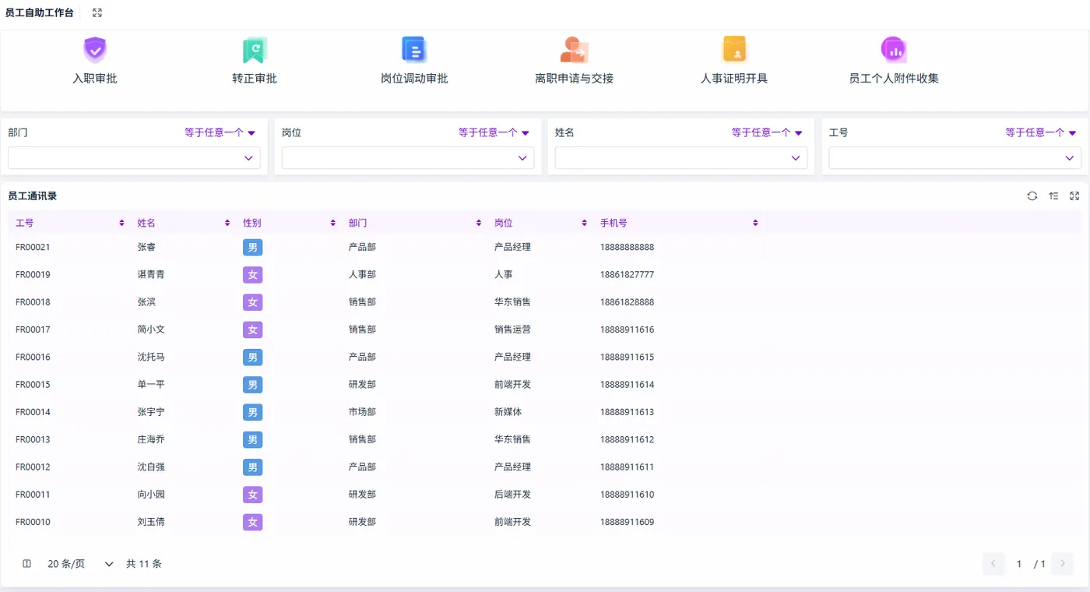The image size is (1090, 592).
Task: Sort the table by 工号 column
Action: 121,223
